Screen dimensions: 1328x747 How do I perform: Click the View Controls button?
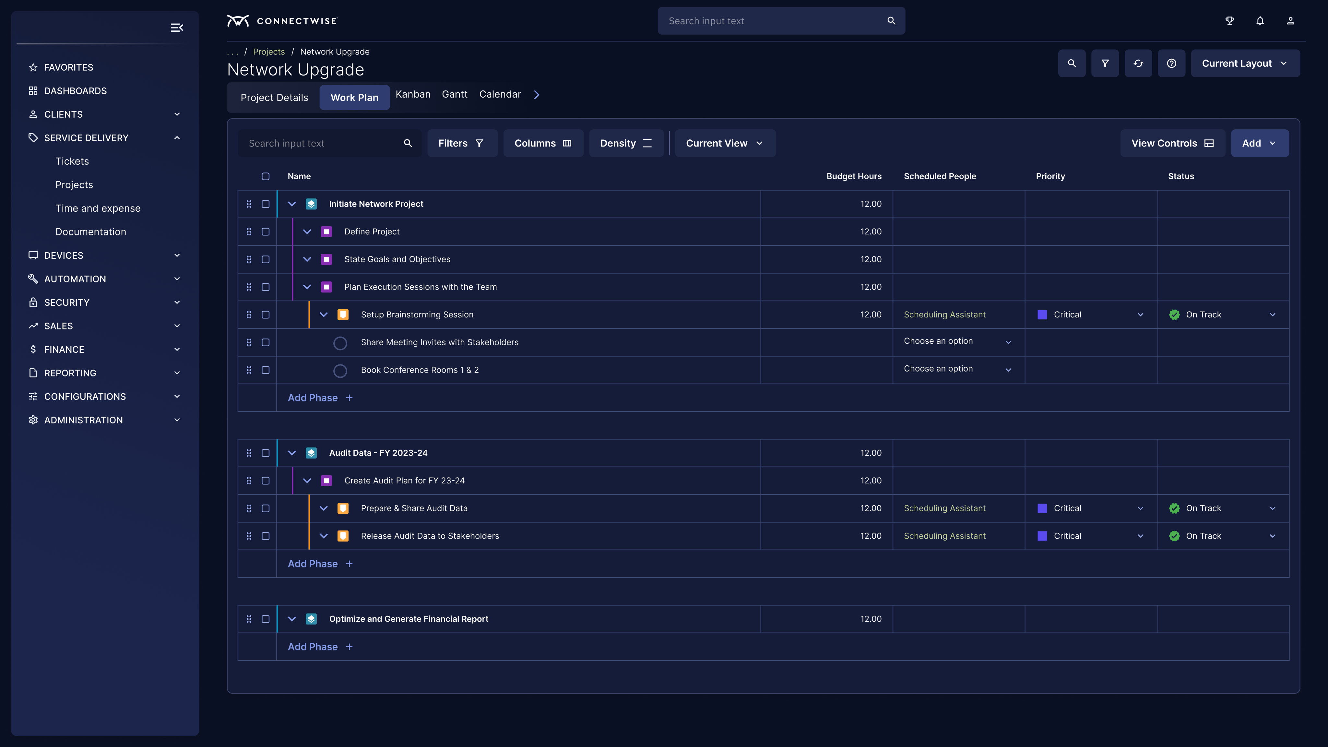(x=1172, y=143)
